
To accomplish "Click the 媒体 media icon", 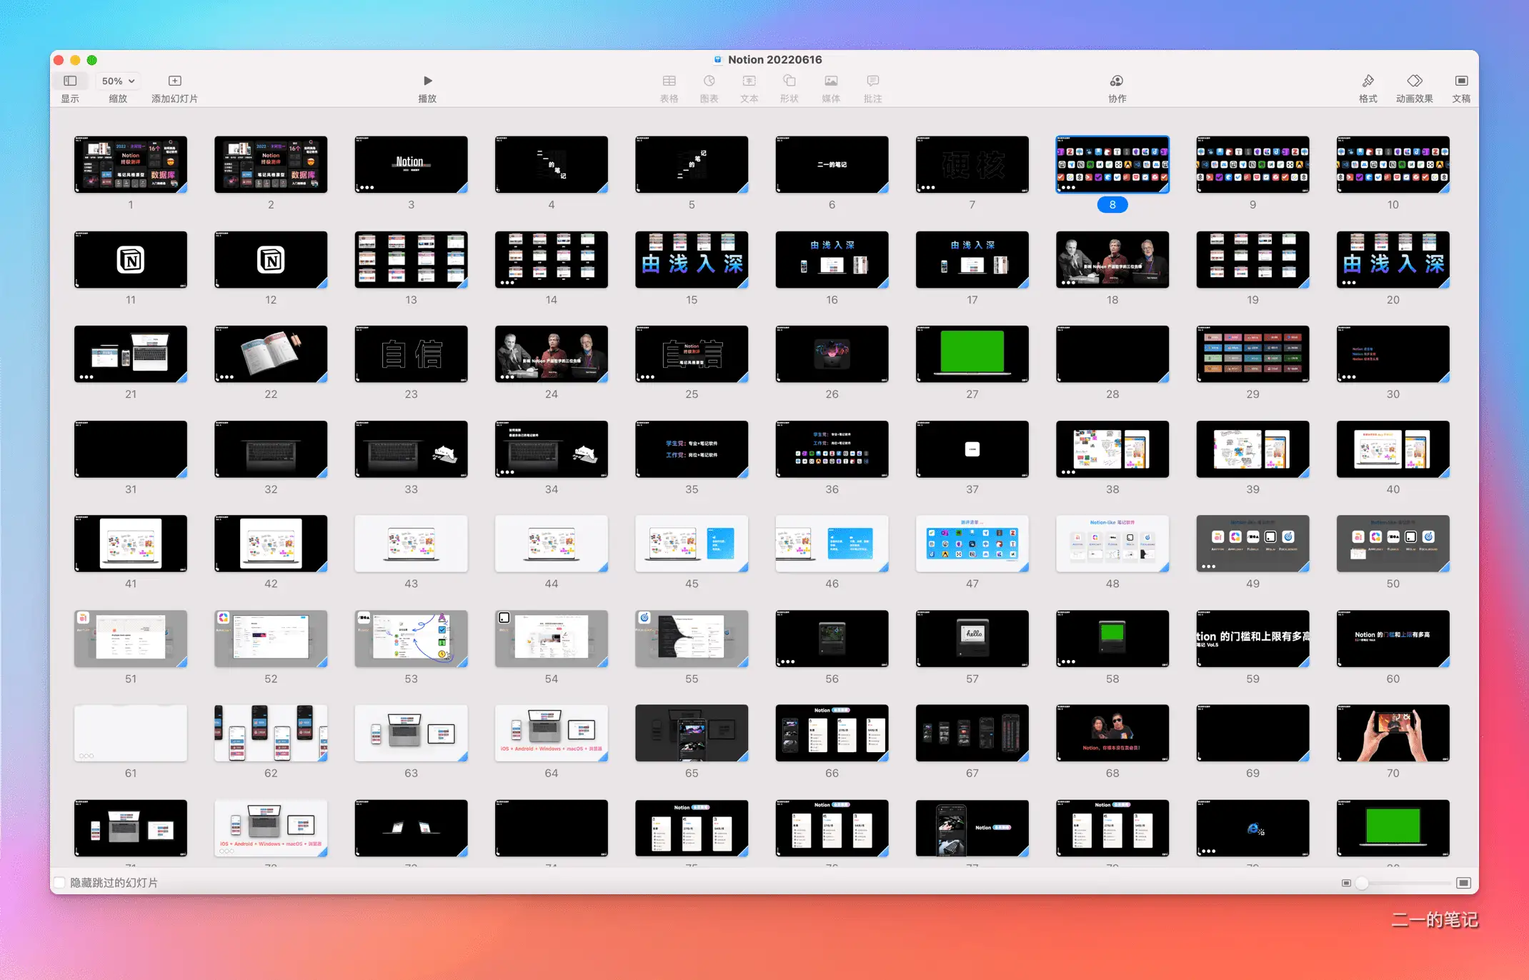I will (x=831, y=81).
